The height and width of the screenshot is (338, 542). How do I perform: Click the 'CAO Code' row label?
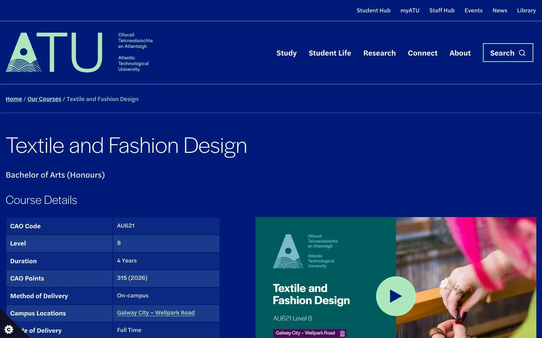[x=25, y=226]
